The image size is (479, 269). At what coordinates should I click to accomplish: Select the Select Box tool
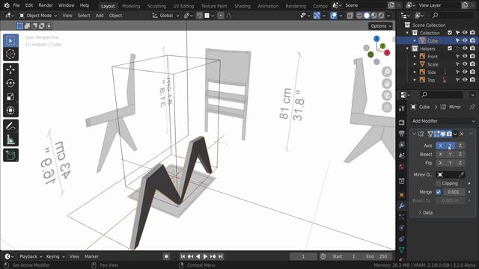[10, 40]
